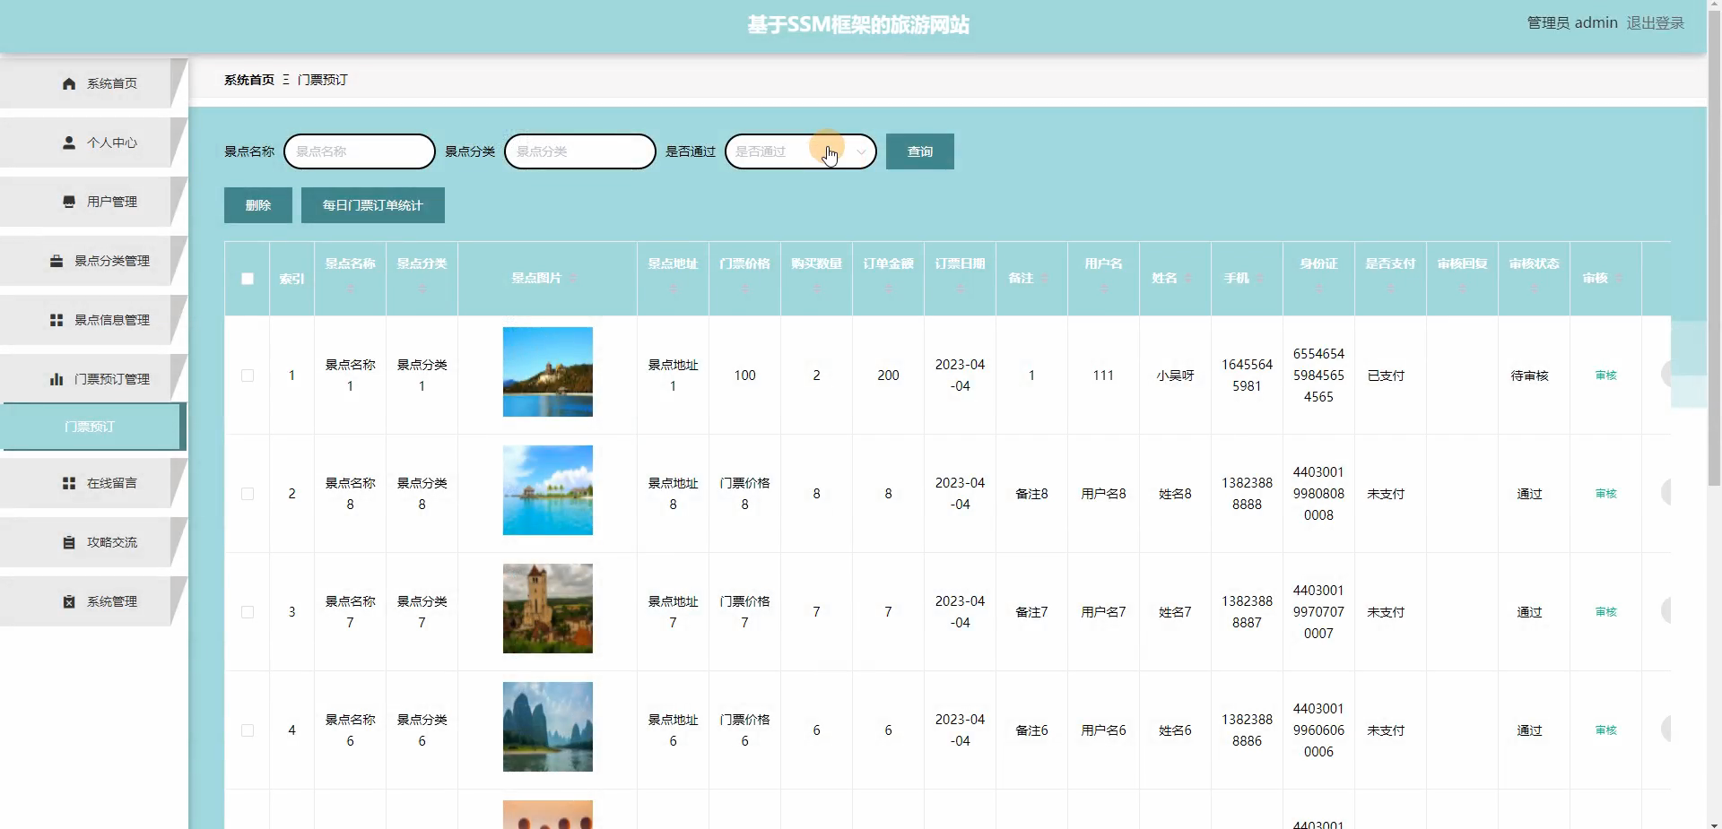Open the 是否通过 dropdown filter

800,151
